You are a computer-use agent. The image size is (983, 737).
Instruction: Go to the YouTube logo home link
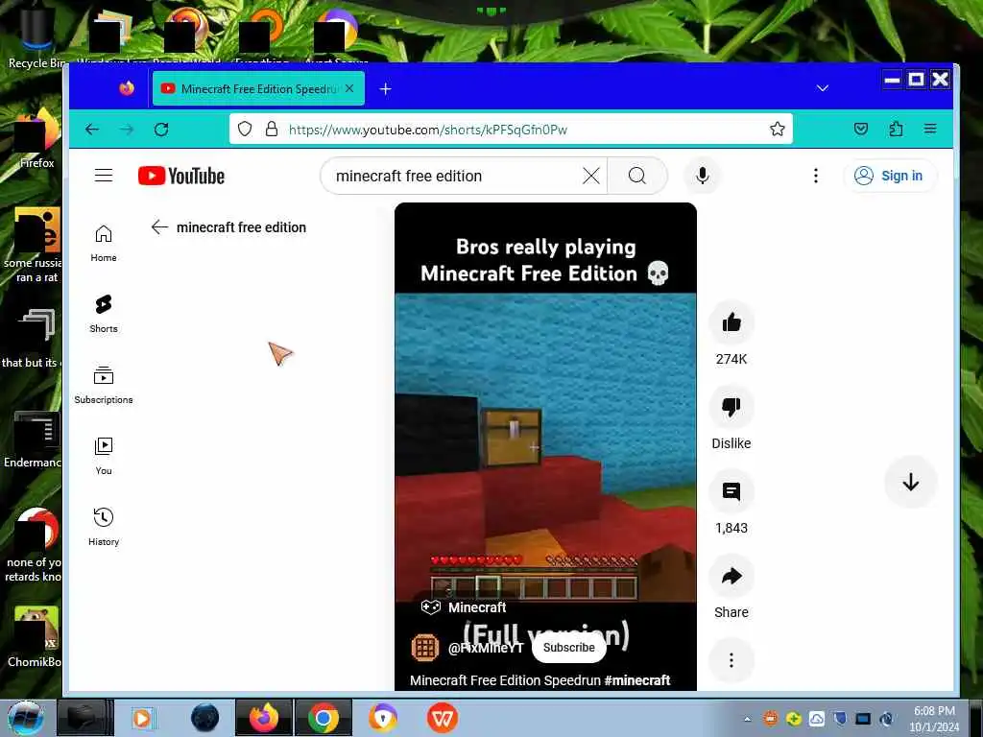click(181, 177)
